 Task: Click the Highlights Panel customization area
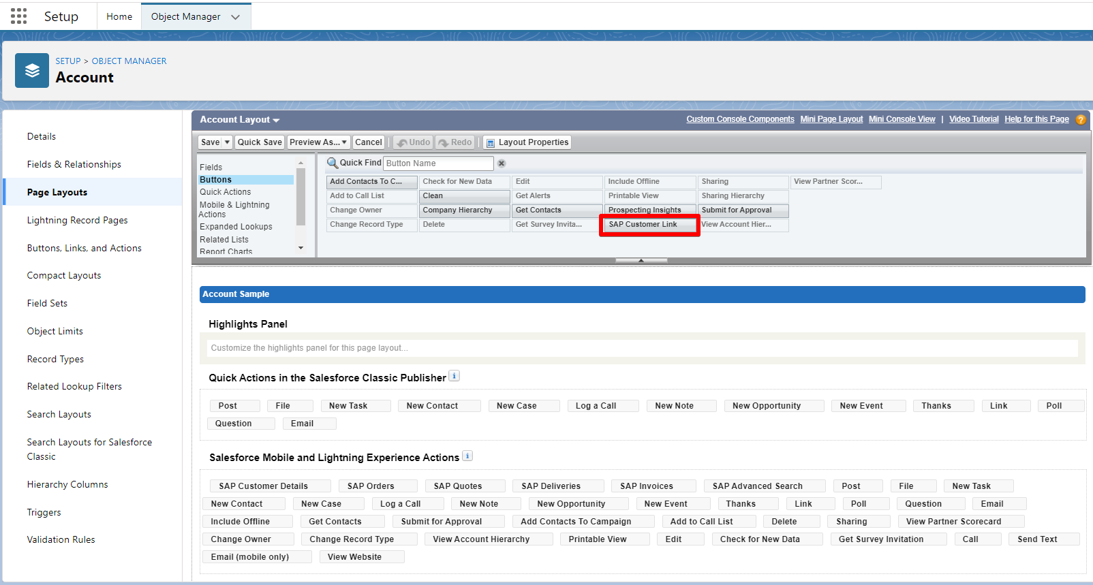642,348
